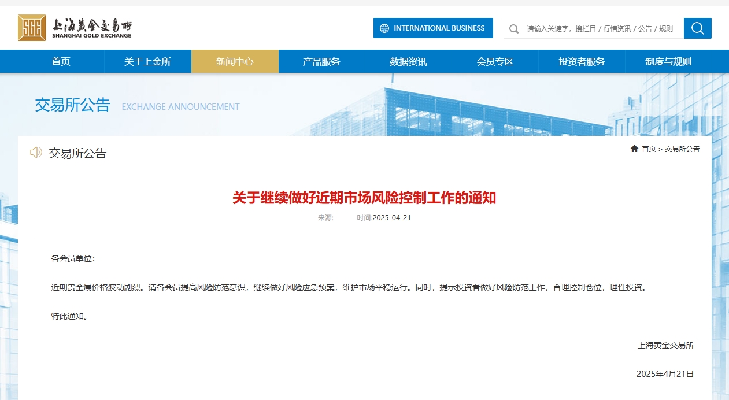Click the SHANGHAI GOLD EXCHANGE text logo
Viewport: 729px width, 400px height.
tap(91, 36)
